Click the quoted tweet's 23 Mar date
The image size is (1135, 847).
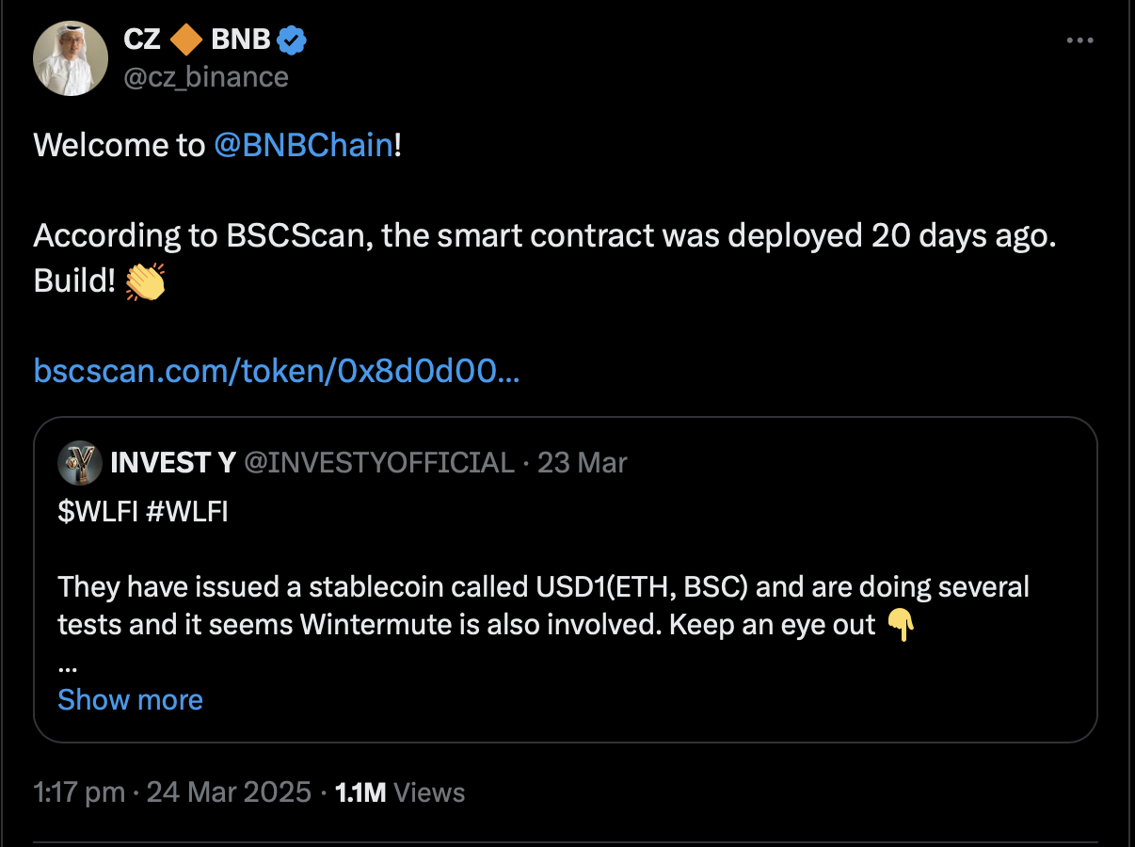tap(582, 463)
